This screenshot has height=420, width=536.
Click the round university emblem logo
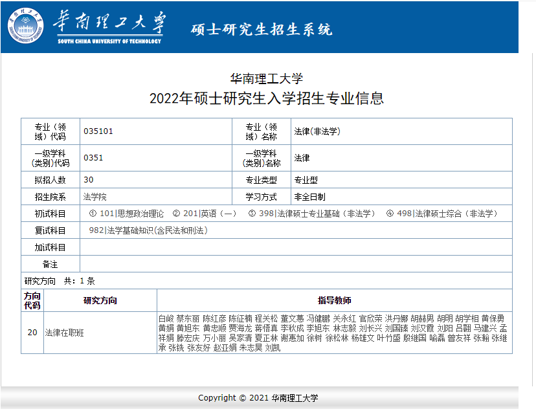pos(26,26)
